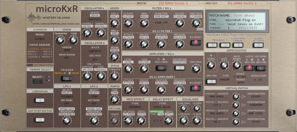Screen dimensions: 297x132
Task: Click the amplifier Pan knob
Action: [x=144, y=68]
